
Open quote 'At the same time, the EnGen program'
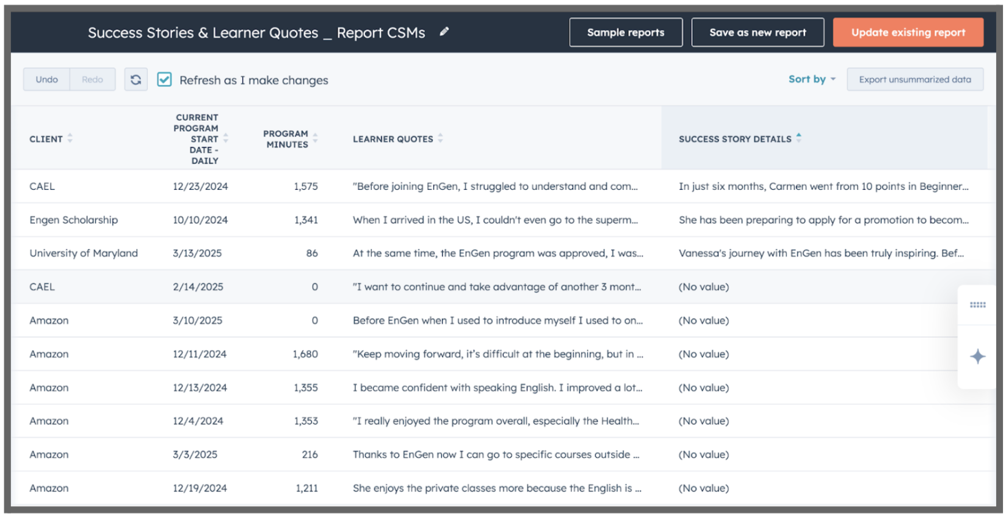tap(498, 253)
